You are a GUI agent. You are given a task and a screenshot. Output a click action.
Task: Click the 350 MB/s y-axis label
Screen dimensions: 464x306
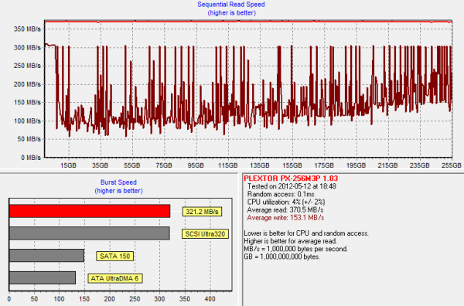click(x=27, y=29)
